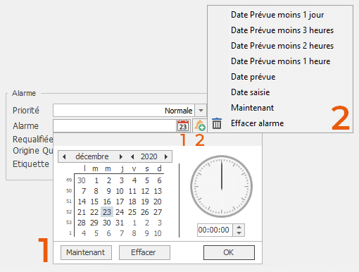Open the Priorité combo box showing Normale

tap(130, 111)
